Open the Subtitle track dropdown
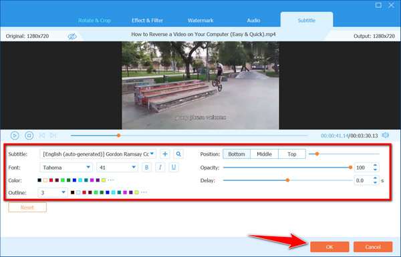This screenshot has width=401, height=257. [x=98, y=154]
